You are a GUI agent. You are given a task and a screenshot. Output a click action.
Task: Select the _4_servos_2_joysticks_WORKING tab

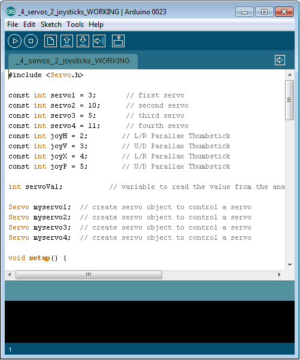click(73, 61)
